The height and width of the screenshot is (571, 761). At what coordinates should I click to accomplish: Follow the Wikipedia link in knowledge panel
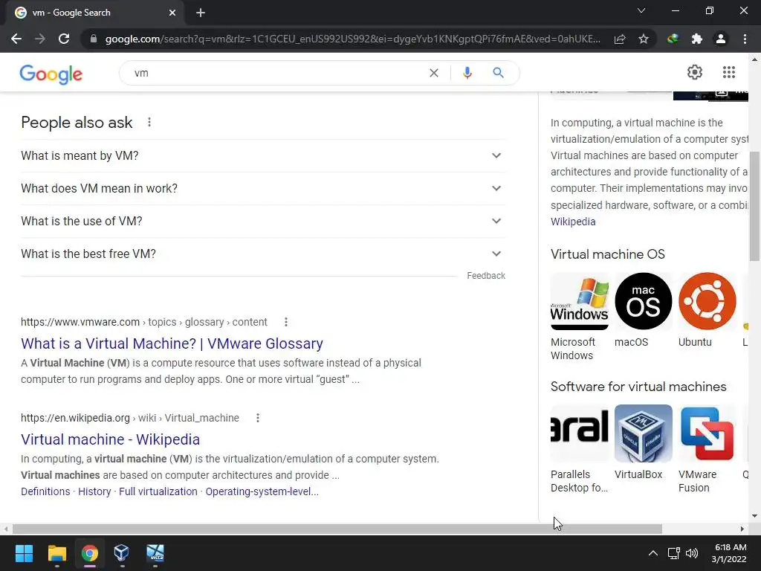pos(573,222)
